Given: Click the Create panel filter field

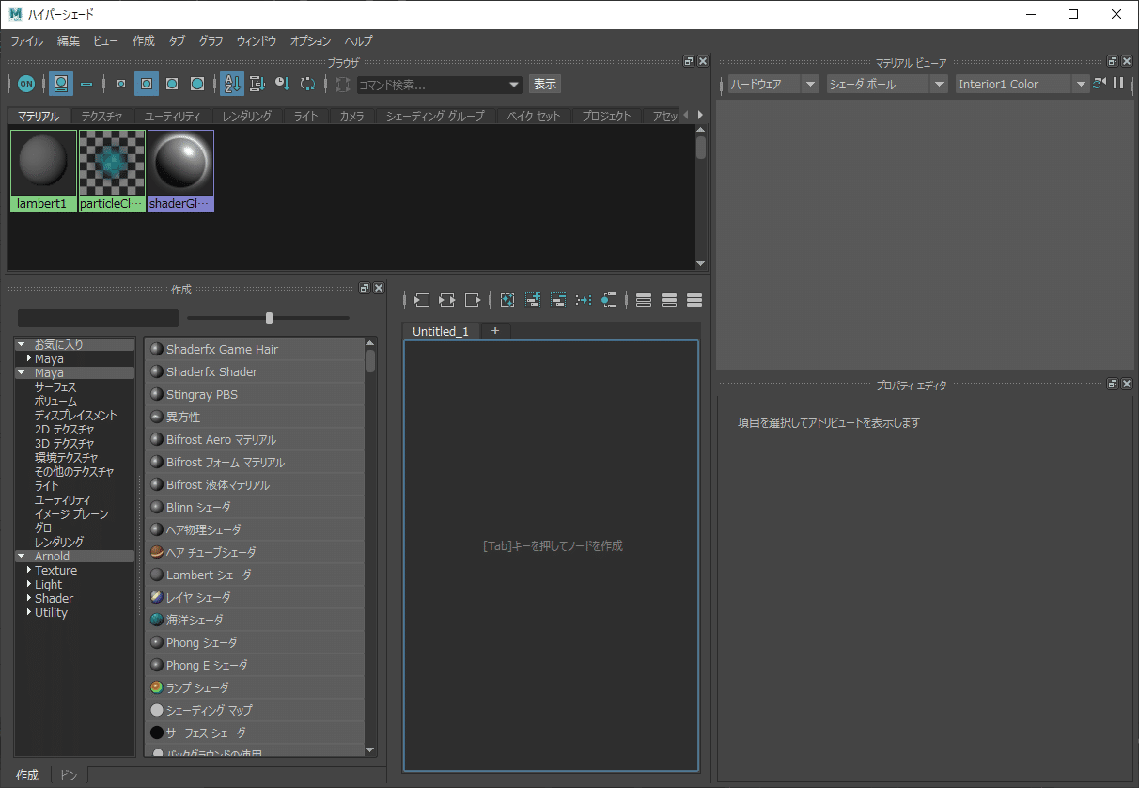Looking at the screenshot, I should (x=98, y=318).
